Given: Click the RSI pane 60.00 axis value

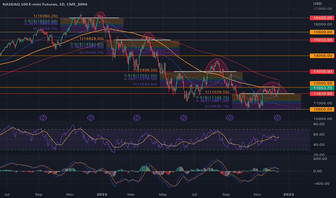Looking at the screenshot, I should pyautogui.click(x=319, y=134).
